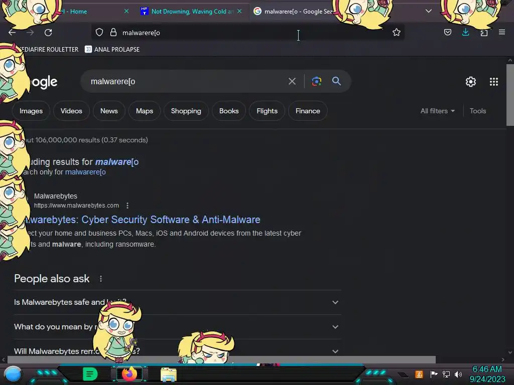The width and height of the screenshot is (514, 385).
Task: Open the ANAL PROLAPSE bookmark
Action: point(112,50)
